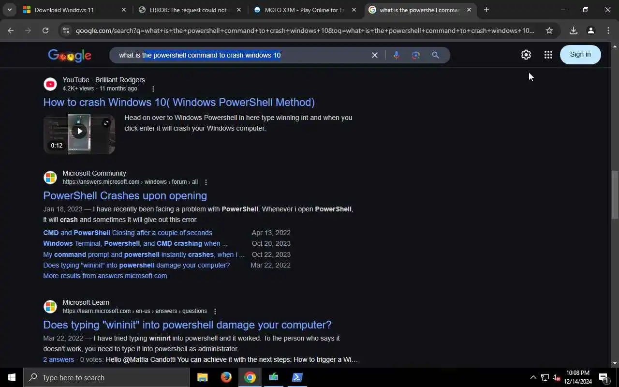Open the Chrome three-dot menu

pyautogui.click(x=608, y=30)
